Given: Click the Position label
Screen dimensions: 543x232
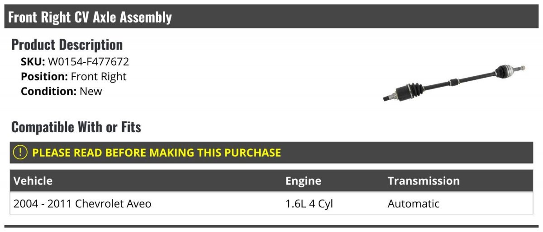Looking at the screenshot, I should point(44,76).
